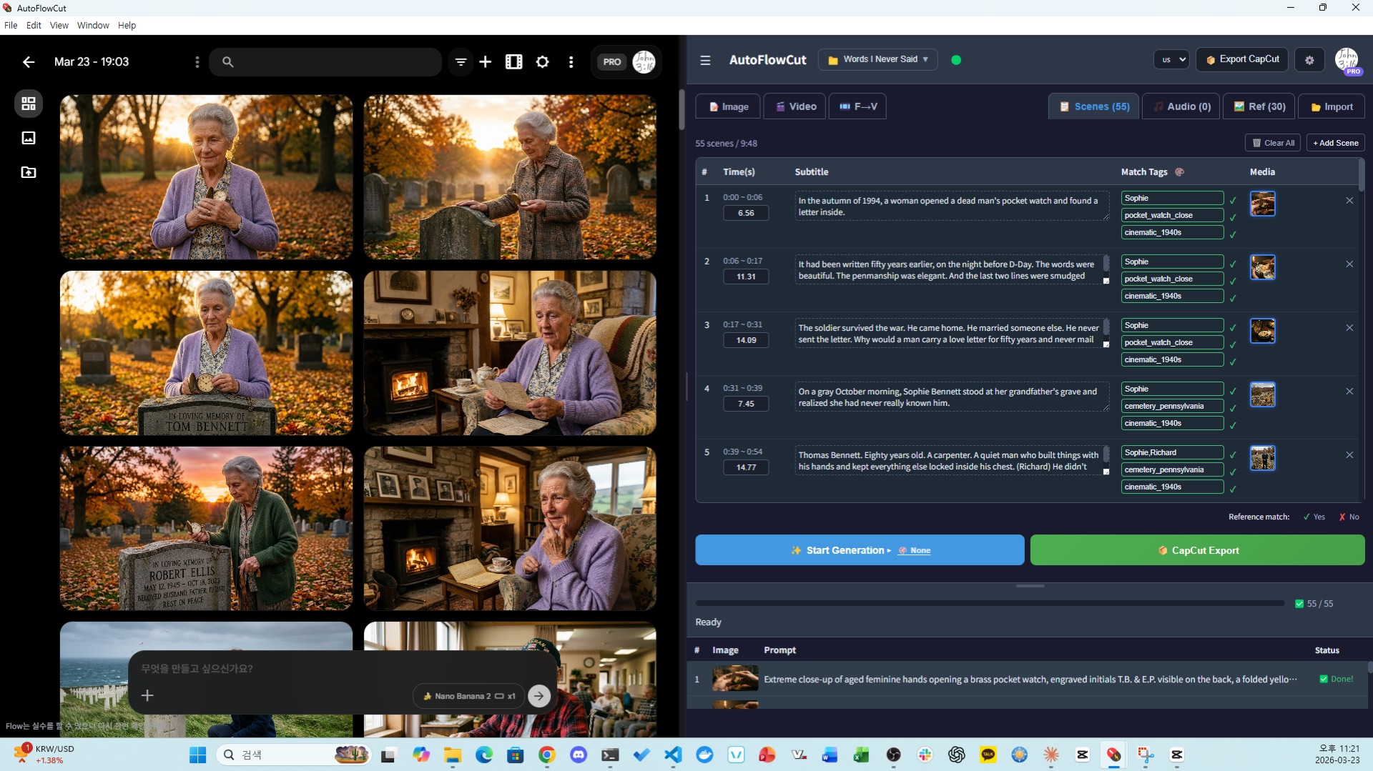
Task: Click the generation progress bar
Action: pyautogui.click(x=990, y=604)
